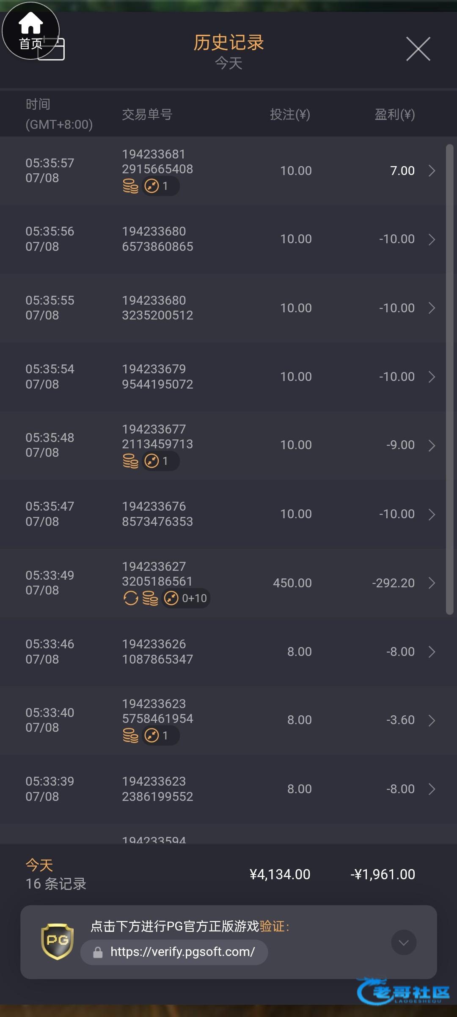Click coin stack icon in 05:33:40 record
The height and width of the screenshot is (1017, 457).
pyautogui.click(x=130, y=736)
